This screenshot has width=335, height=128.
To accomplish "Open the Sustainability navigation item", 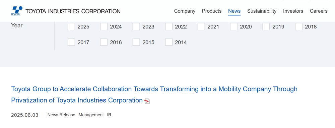I will pyautogui.click(x=262, y=11).
